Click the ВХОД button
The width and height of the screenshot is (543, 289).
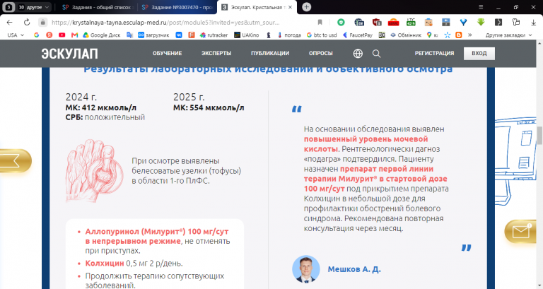click(x=479, y=53)
